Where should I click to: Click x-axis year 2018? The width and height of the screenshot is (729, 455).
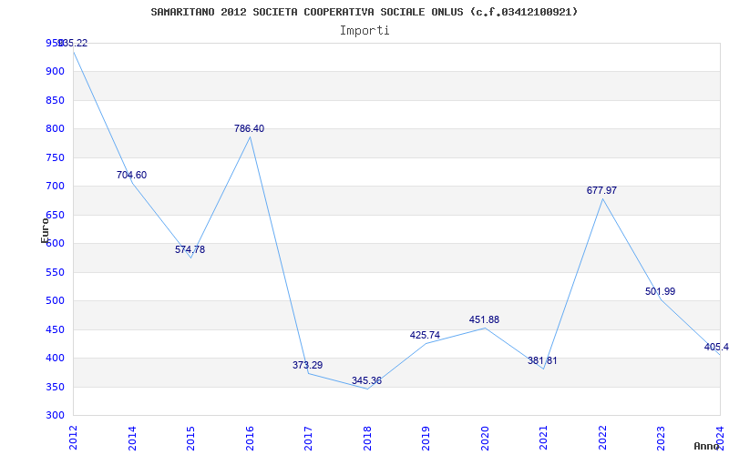(367, 438)
